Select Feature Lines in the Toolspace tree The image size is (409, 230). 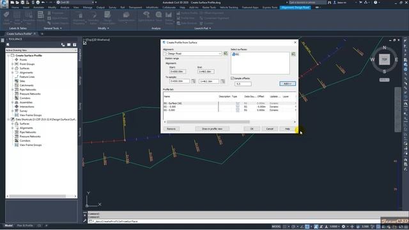[x=27, y=77]
